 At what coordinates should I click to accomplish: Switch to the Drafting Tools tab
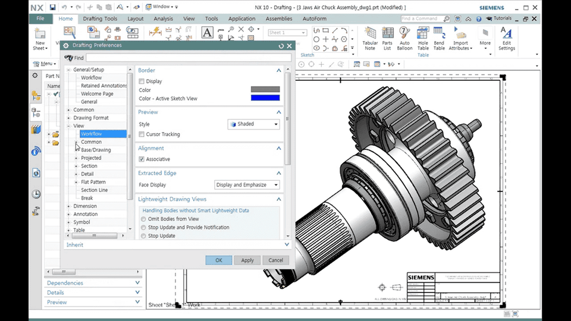tap(100, 18)
